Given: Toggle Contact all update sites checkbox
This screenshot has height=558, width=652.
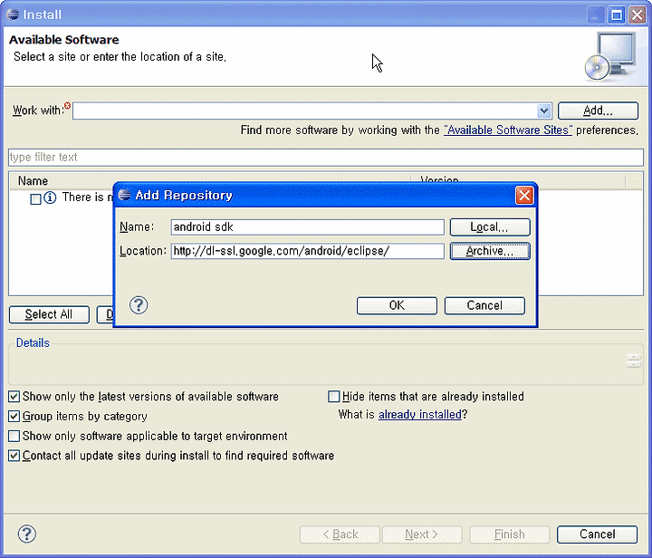Looking at the screenshot, I should pos(14,456).
